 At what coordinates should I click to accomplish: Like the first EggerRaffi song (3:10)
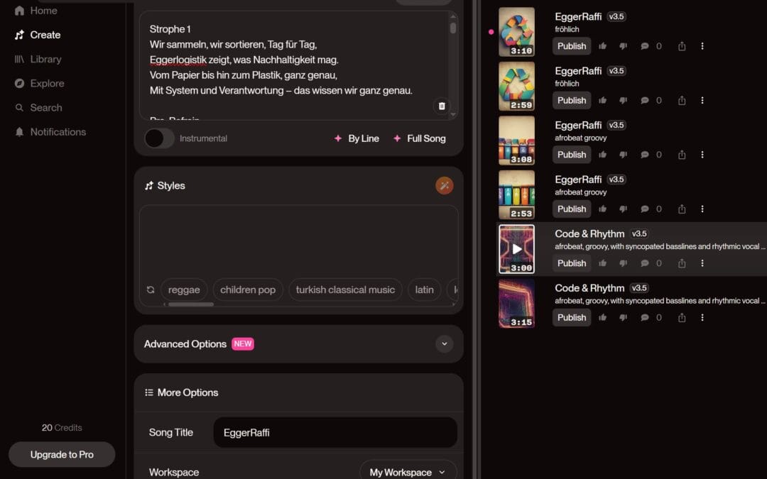point(603,46)
